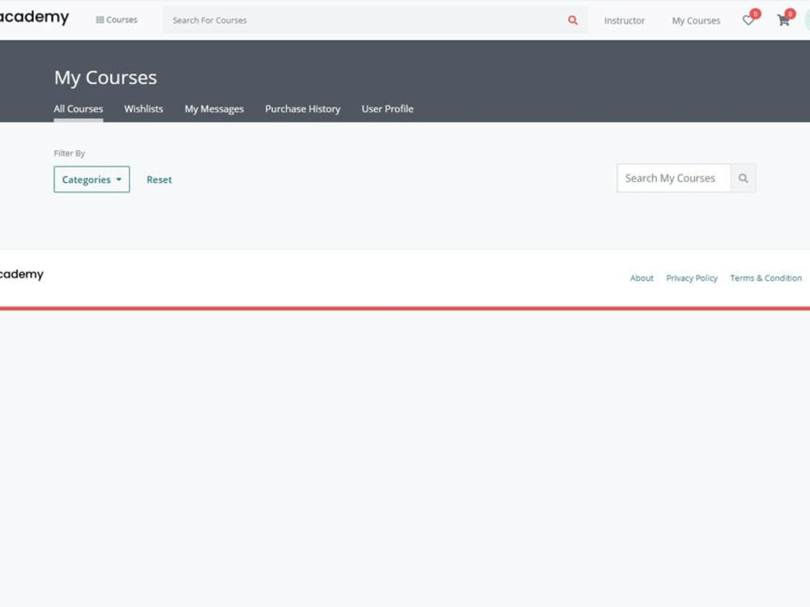
Task: Open the wishlist heart icon
Action: 748,20
